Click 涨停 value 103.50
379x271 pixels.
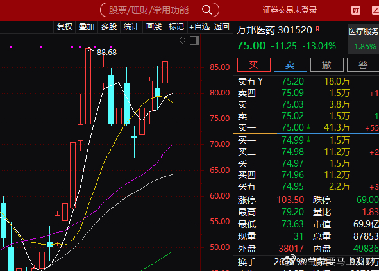point(291,200)
